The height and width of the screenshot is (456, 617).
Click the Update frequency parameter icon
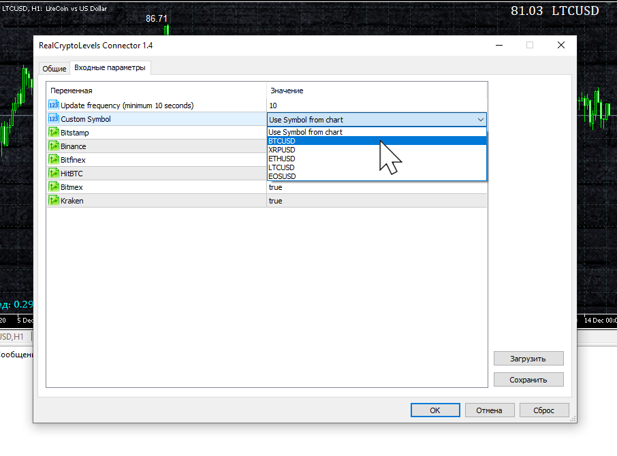(54, 105)
